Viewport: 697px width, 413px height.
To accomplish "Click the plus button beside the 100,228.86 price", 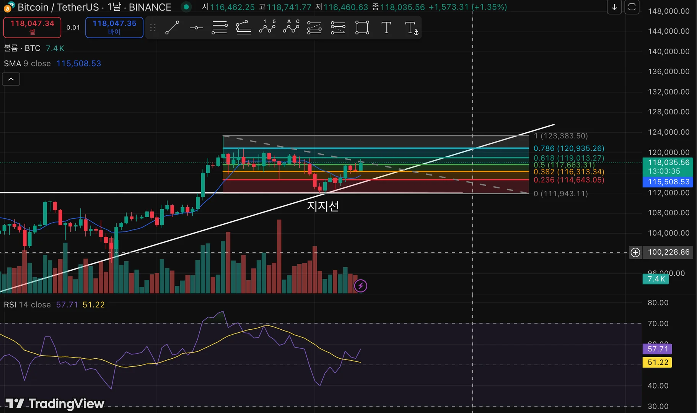I will pyautogui.click(x=635, y=252).
